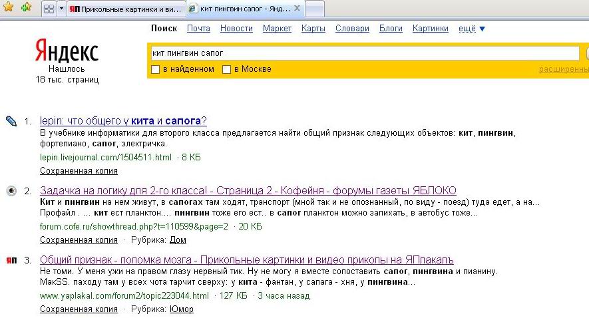
Task: Click the Яндекс logo
Action: click(67, 51)
